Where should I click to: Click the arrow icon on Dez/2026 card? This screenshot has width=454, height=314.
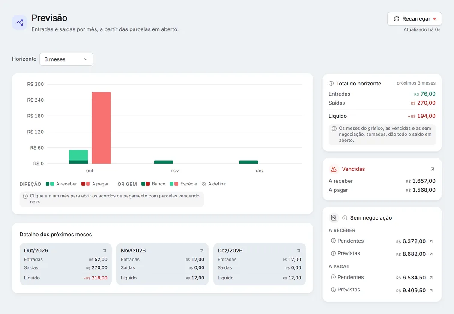tap(298, 251)
